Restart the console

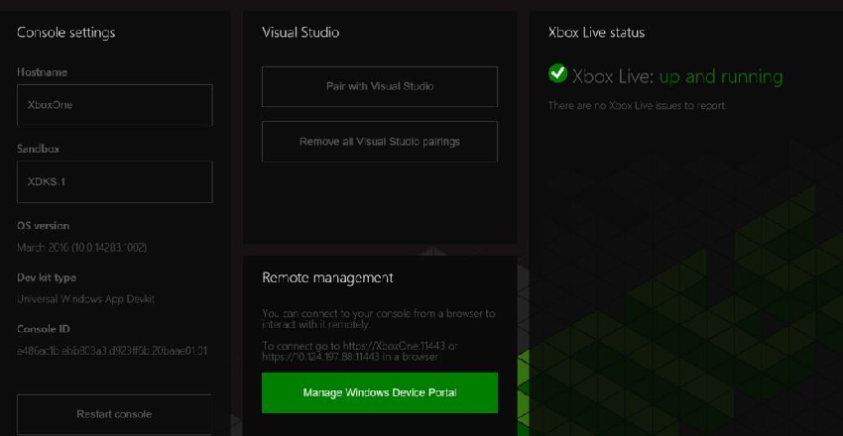click(114, 414)
